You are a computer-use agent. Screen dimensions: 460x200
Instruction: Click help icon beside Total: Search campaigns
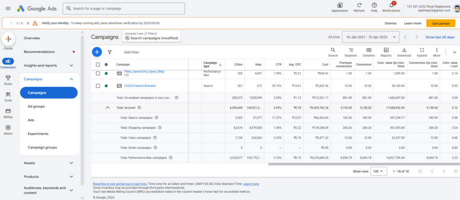(156, 118)
